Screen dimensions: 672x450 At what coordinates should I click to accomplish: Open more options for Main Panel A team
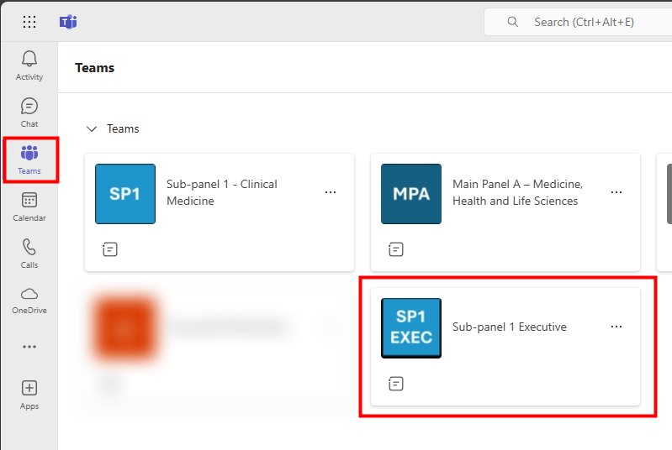click(x=616, y=192)
